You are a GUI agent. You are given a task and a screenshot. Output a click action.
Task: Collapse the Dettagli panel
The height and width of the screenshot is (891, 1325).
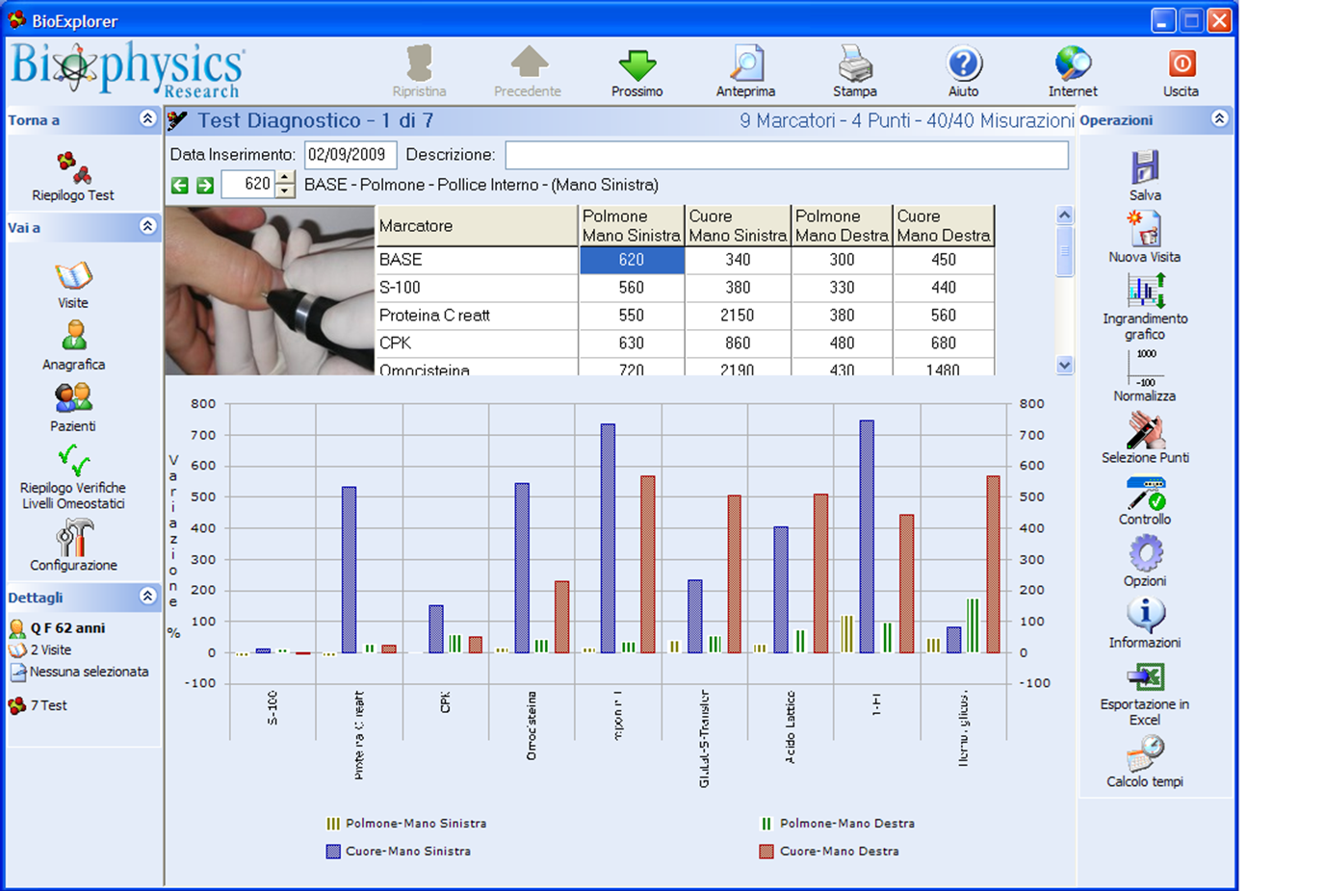click(147, 596)
